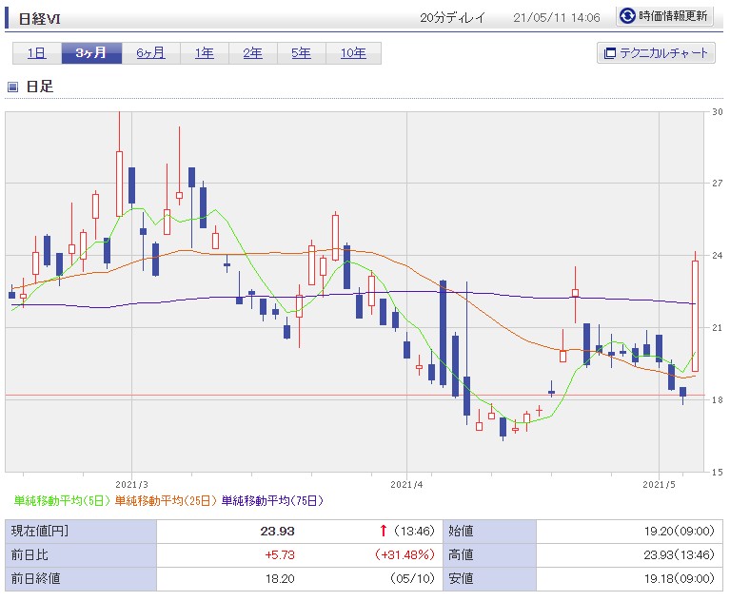Click the +5.73 change value
The image size is (730, 601).
click(279, 554)
